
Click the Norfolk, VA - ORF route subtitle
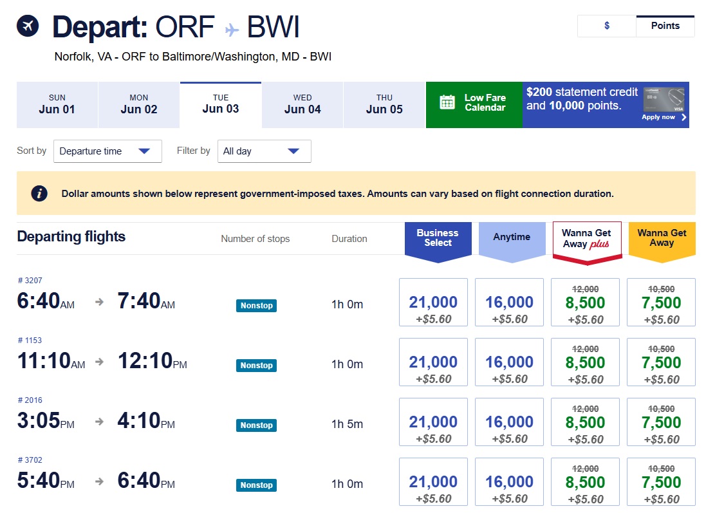pyautogui.click(x=193, y=57)
